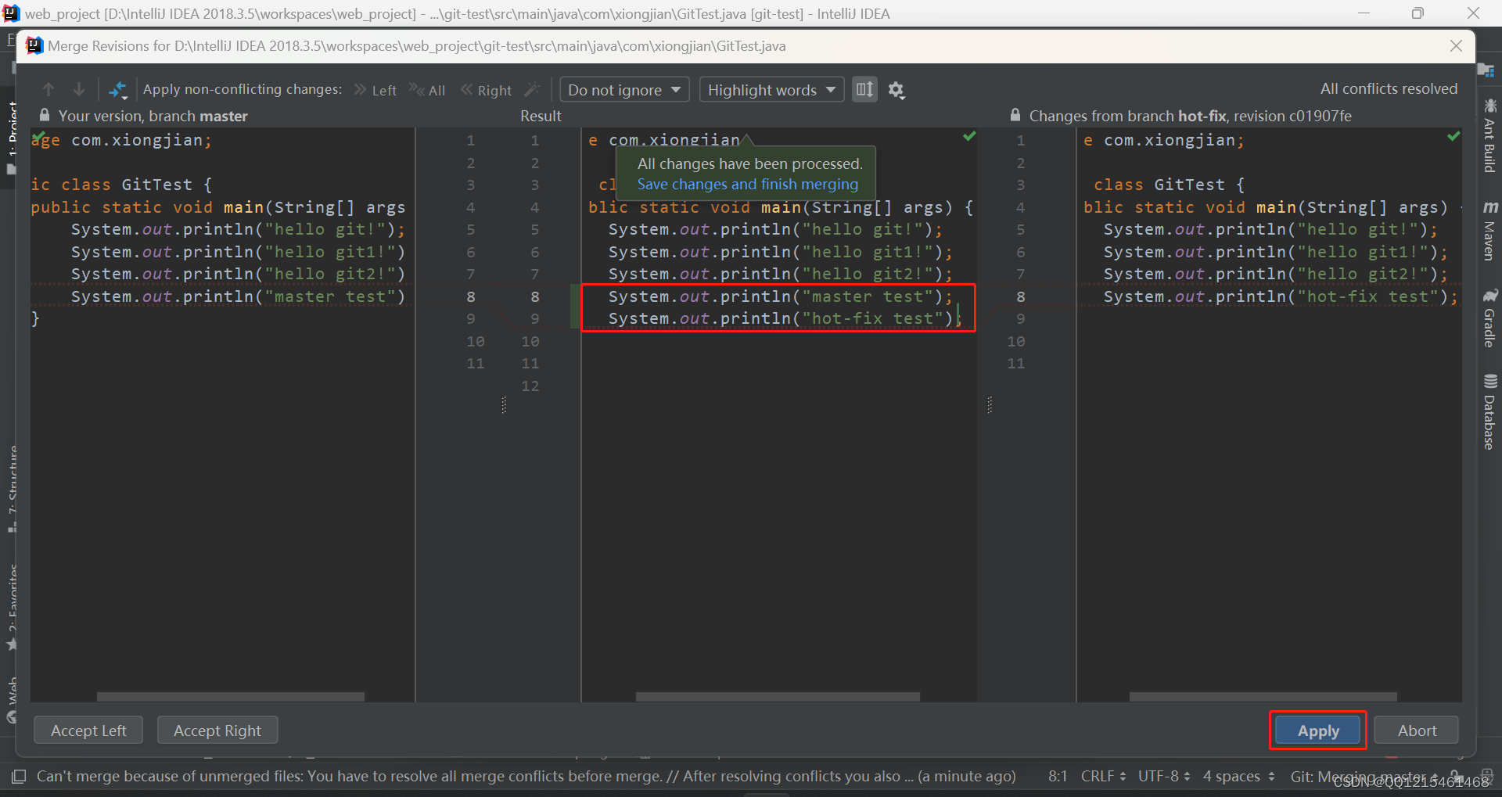Click the Database cylinder icon
The width and height of the screenshot is (1502, 797).
tap(1490, 382)
